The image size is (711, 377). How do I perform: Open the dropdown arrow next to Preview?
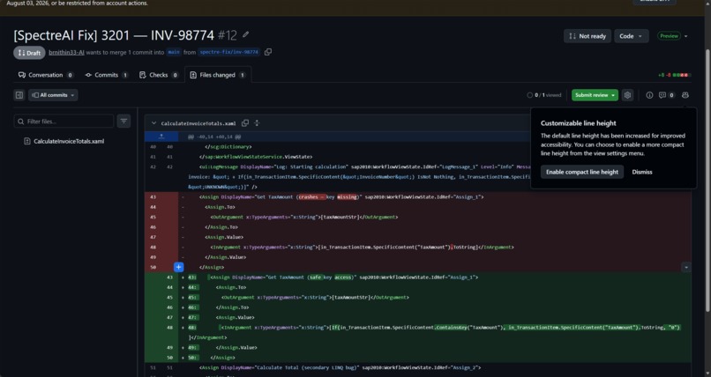[685, 36]
